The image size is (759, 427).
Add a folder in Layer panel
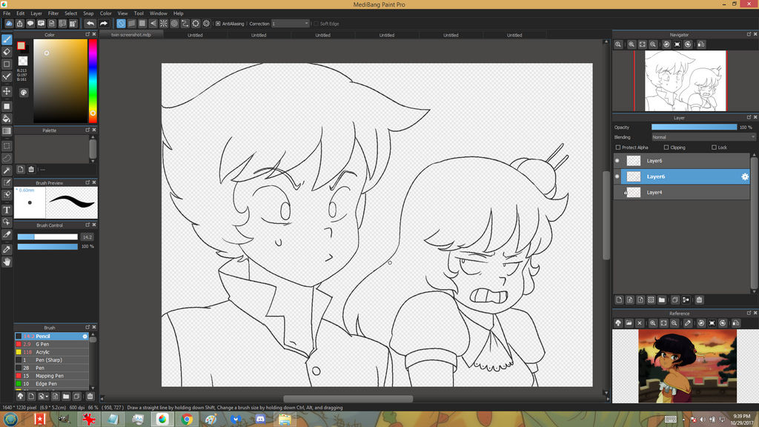(x=662, y=300)
